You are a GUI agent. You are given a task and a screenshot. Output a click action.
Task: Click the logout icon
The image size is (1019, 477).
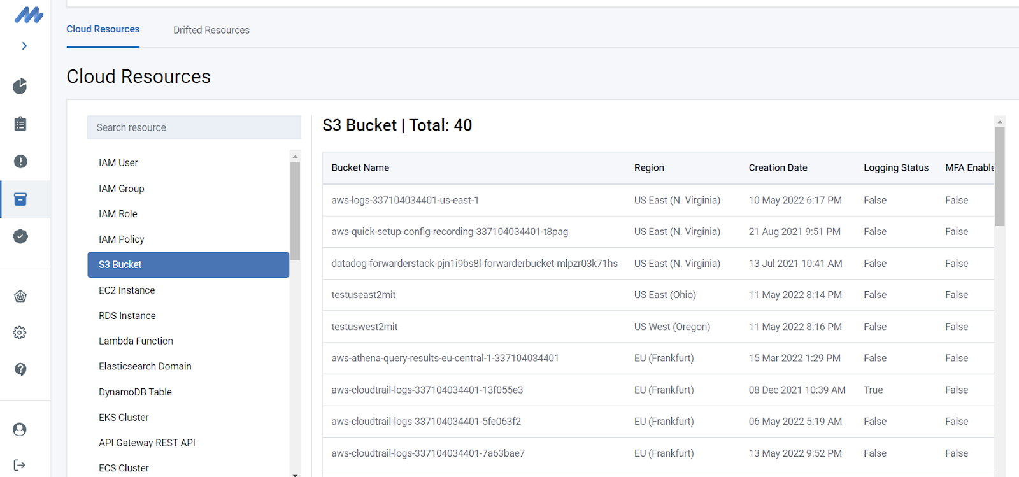coord(20,465)
